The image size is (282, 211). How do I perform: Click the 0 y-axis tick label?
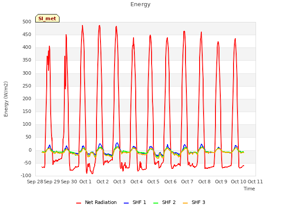(30, 150)
